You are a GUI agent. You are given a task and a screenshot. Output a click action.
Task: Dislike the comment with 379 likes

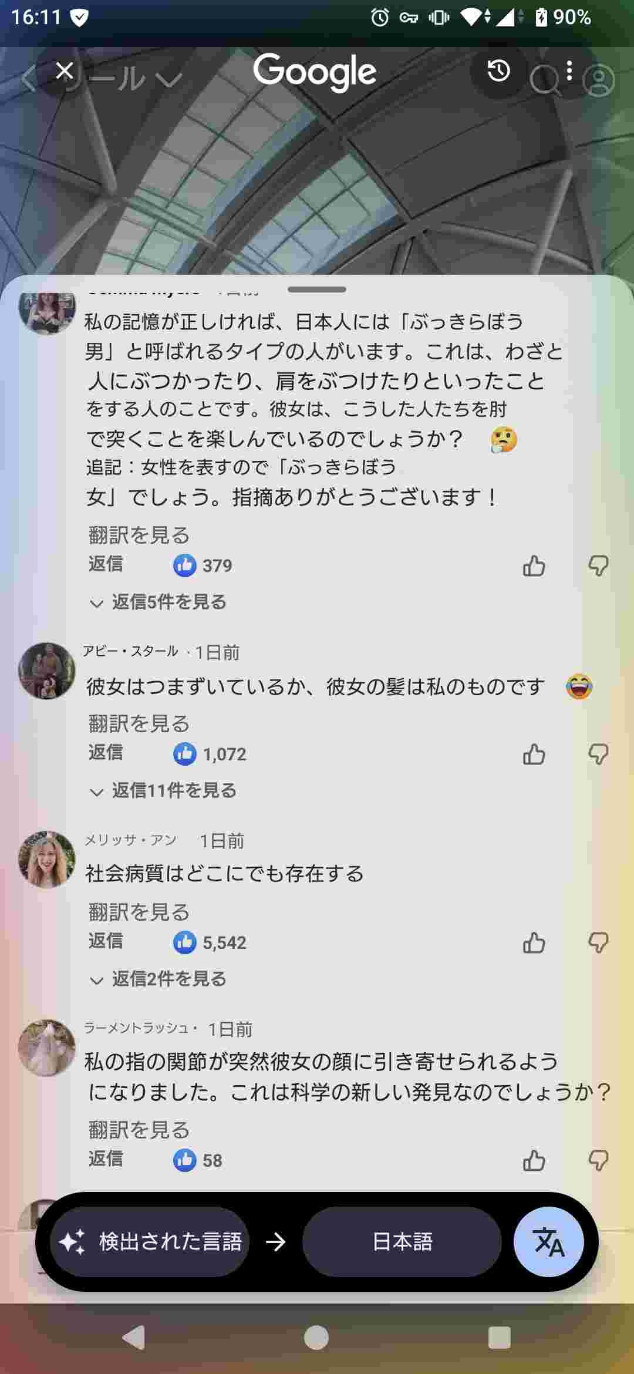click(x=598, y=565)
